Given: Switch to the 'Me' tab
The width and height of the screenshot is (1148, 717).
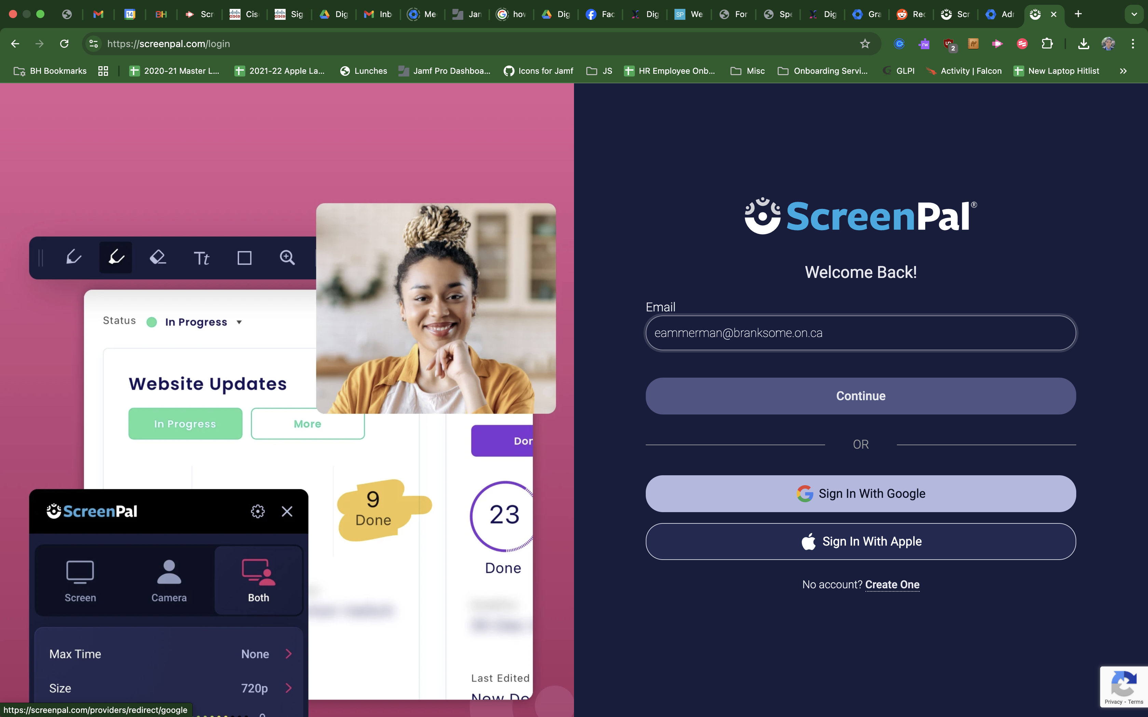Looking at the screenshot, I should click(x=422, y=14).
